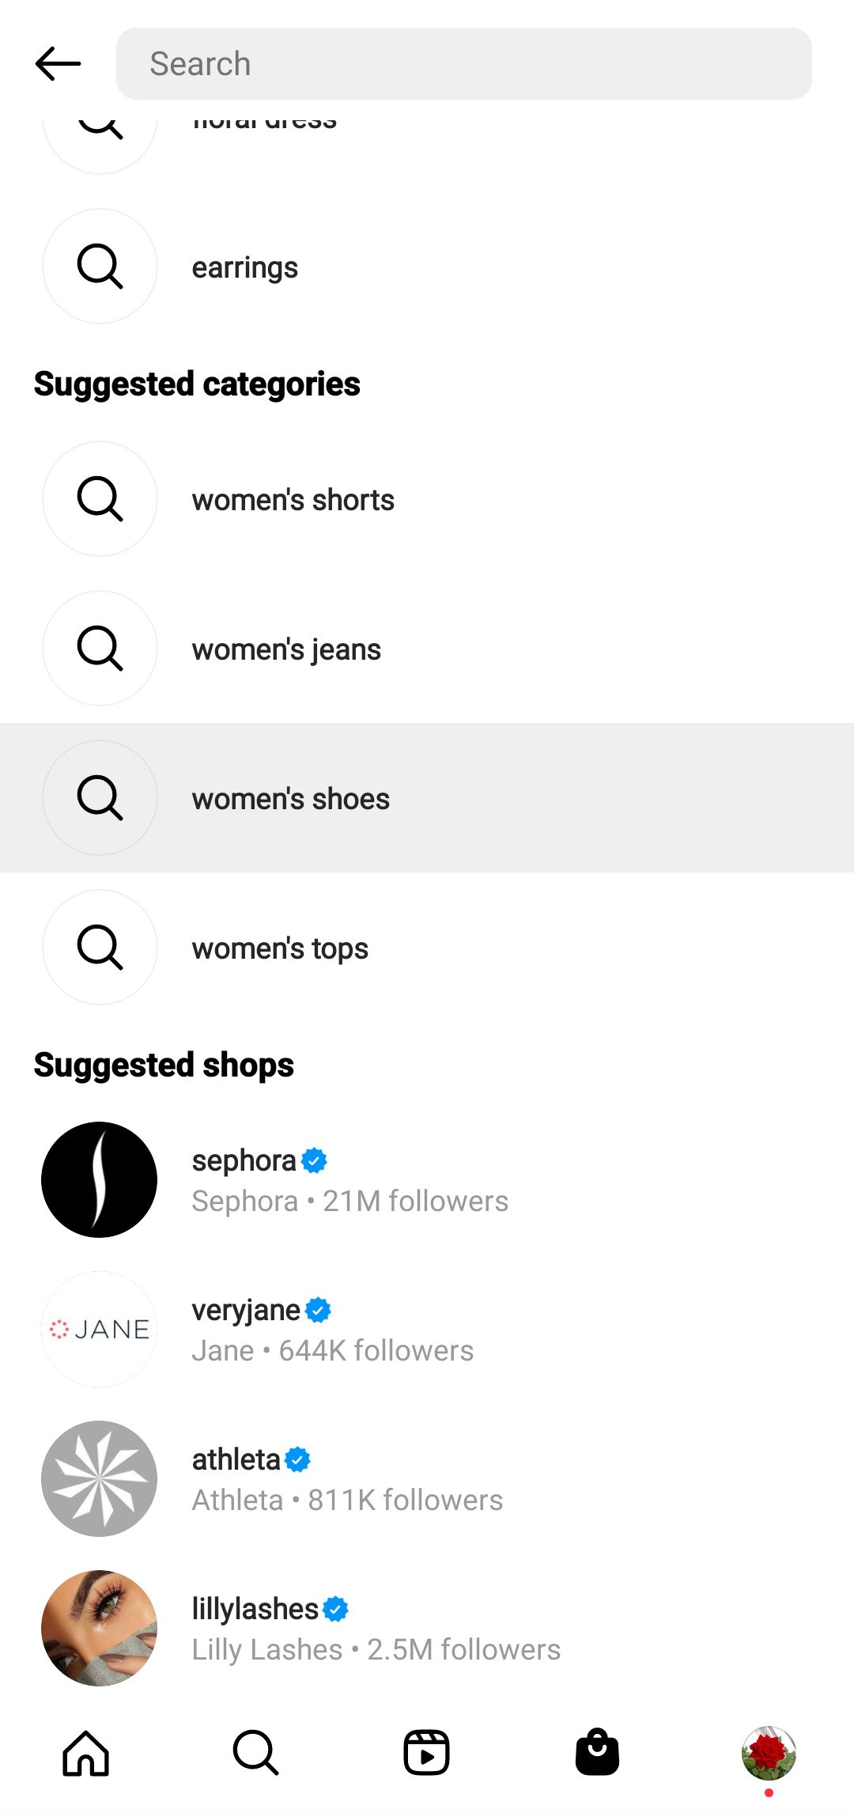Open the veryjane shop name
Image resolution: width=854 pixels, height=1813 pixels.
coord(246,1311)
